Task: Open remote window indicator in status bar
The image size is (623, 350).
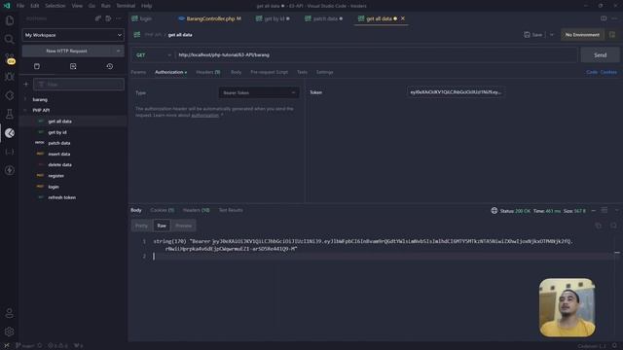Action: (x=7, y=346)
